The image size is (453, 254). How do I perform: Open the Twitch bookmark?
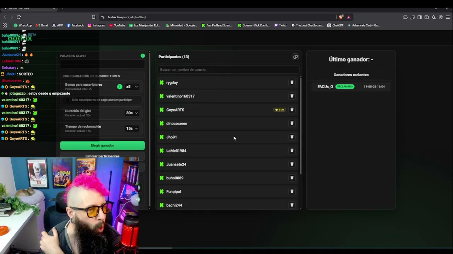(281, 25)
